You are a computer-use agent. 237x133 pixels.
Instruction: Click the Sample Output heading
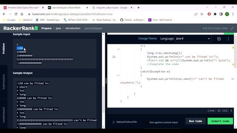(x=23, y=73)
